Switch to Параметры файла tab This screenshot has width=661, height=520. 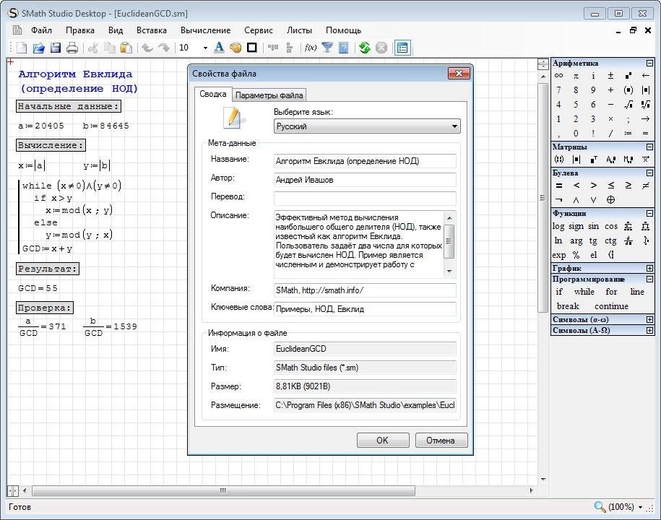pyautogui.click(x=269, y=95)
